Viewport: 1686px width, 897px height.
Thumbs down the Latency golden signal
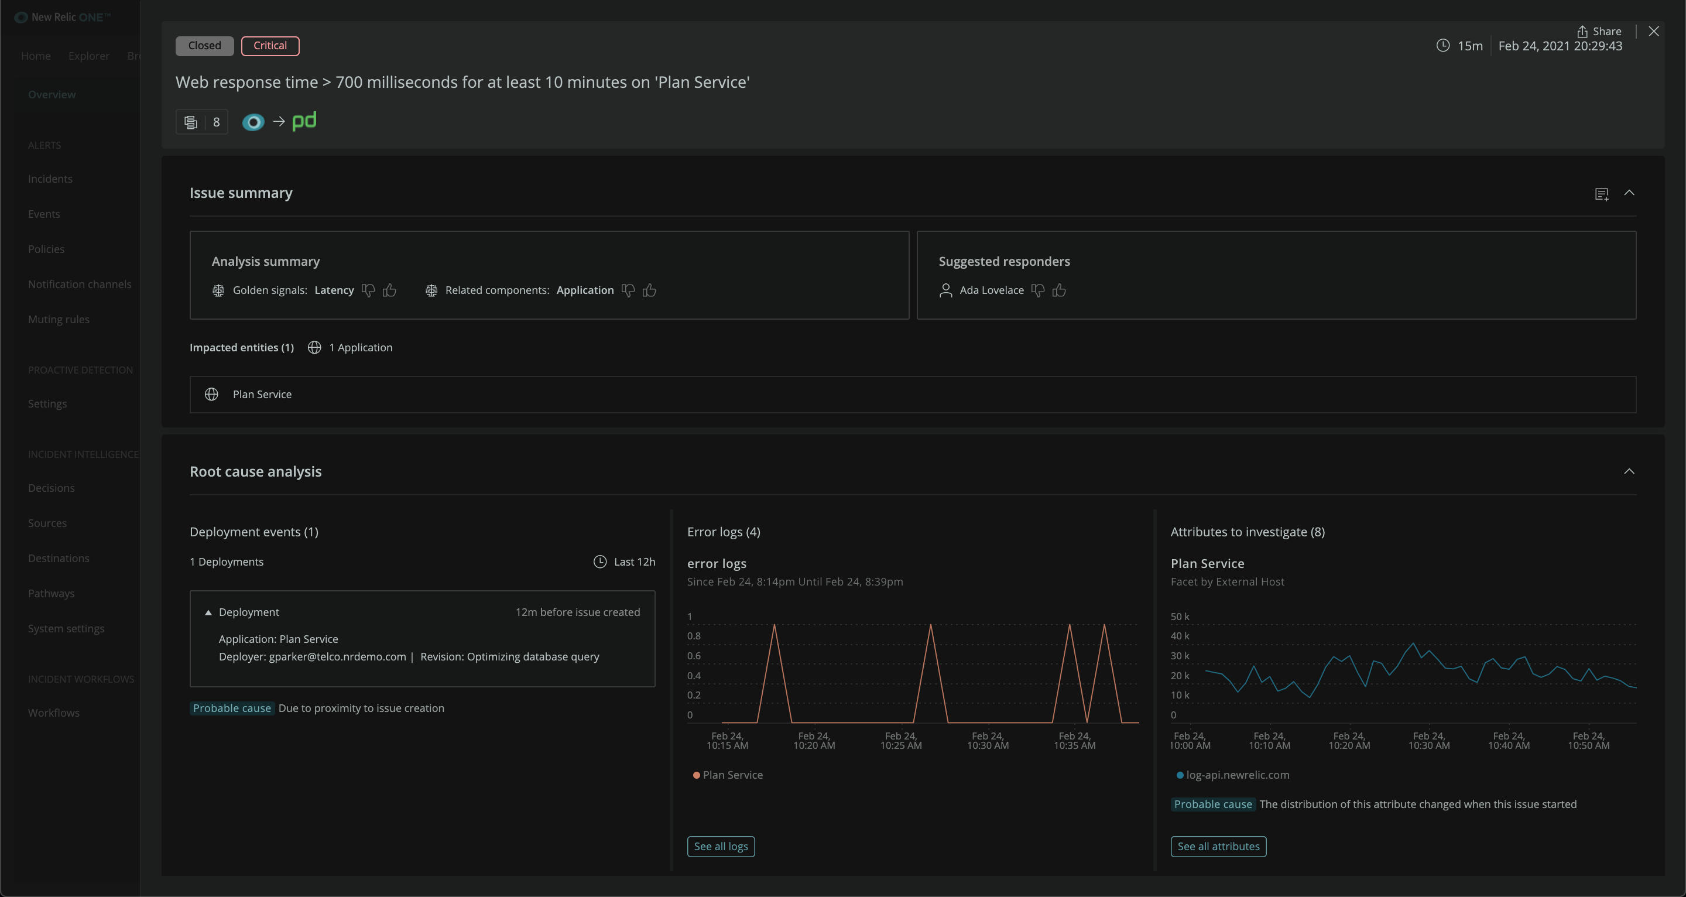(368, 290)
